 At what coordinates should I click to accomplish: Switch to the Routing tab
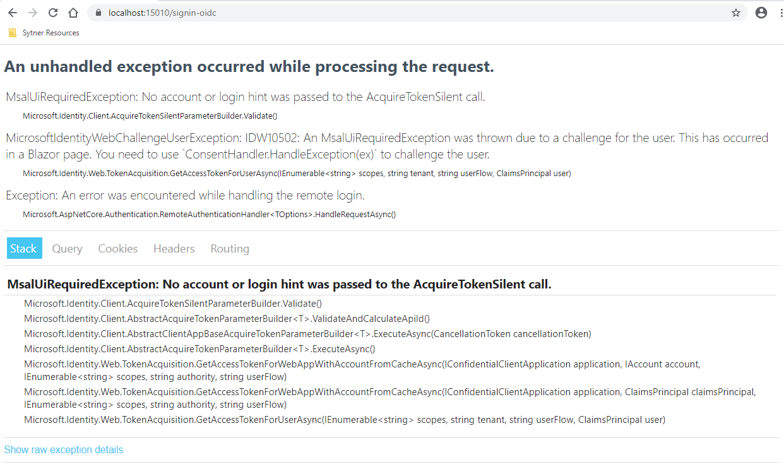(x=230, y=249)
